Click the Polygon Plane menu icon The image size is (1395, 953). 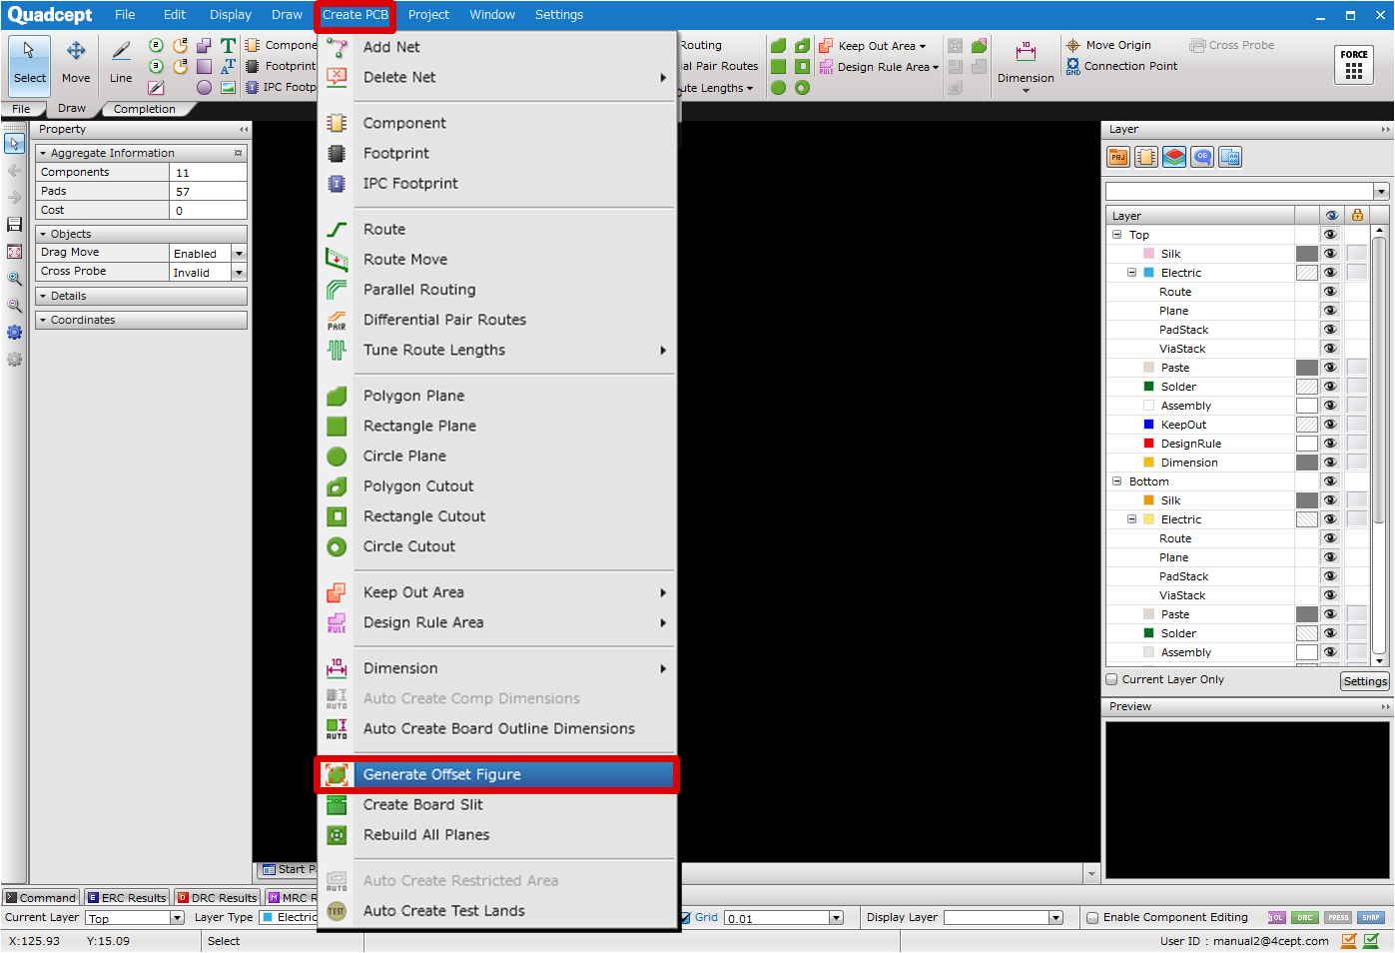[338, 396]
